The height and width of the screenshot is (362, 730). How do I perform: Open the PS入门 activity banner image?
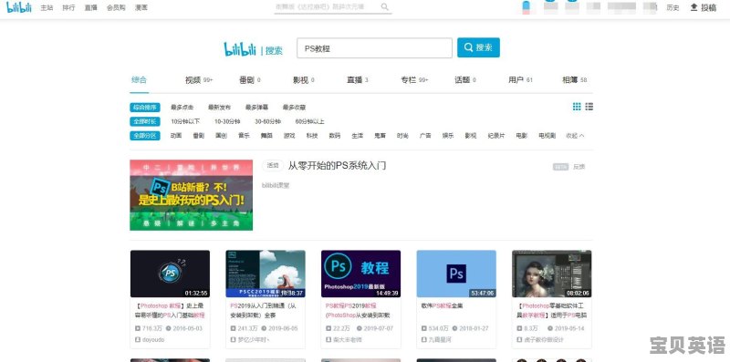point(192,195)
